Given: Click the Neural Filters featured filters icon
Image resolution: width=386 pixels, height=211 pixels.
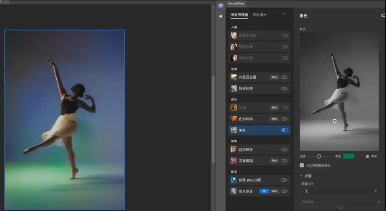Looking at the screenshot, I should [221, 6].
